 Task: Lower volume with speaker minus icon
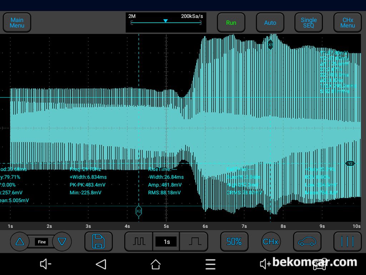[x=45, y=264]
